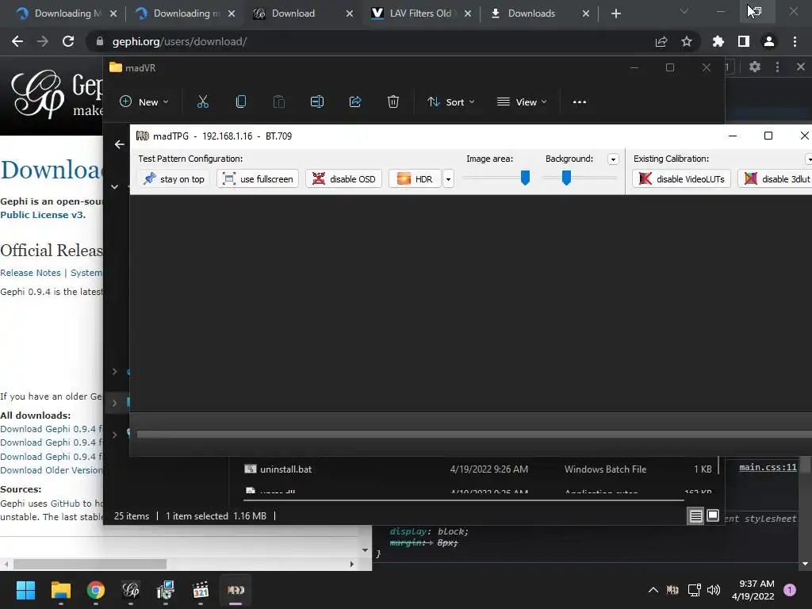The height and width of the screenshot is (609, 812).
Task: Open the New menu in madVR Explorer
Action: pos(144,102)
